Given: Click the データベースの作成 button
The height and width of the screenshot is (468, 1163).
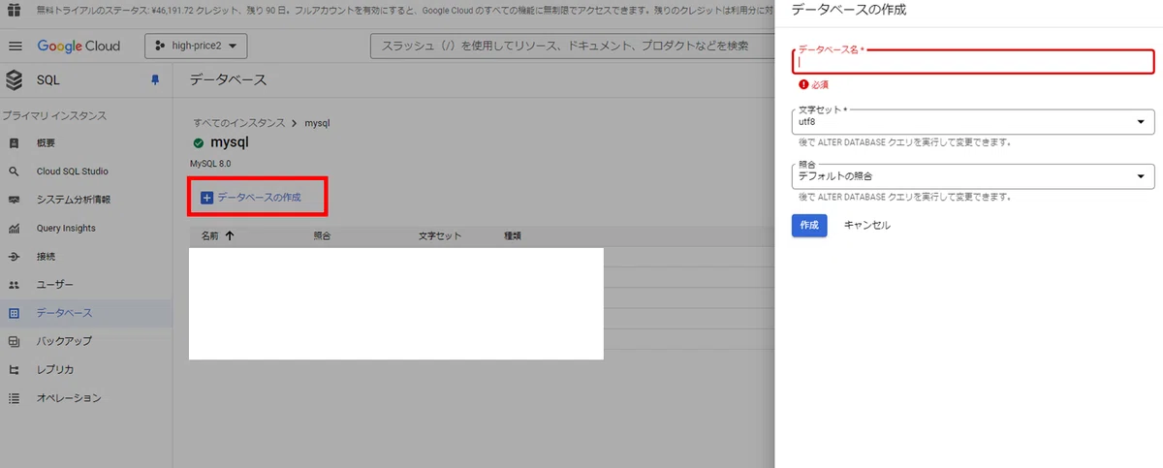Looking at the screenshot, I should pyautogui.click(x=251, y=198).
